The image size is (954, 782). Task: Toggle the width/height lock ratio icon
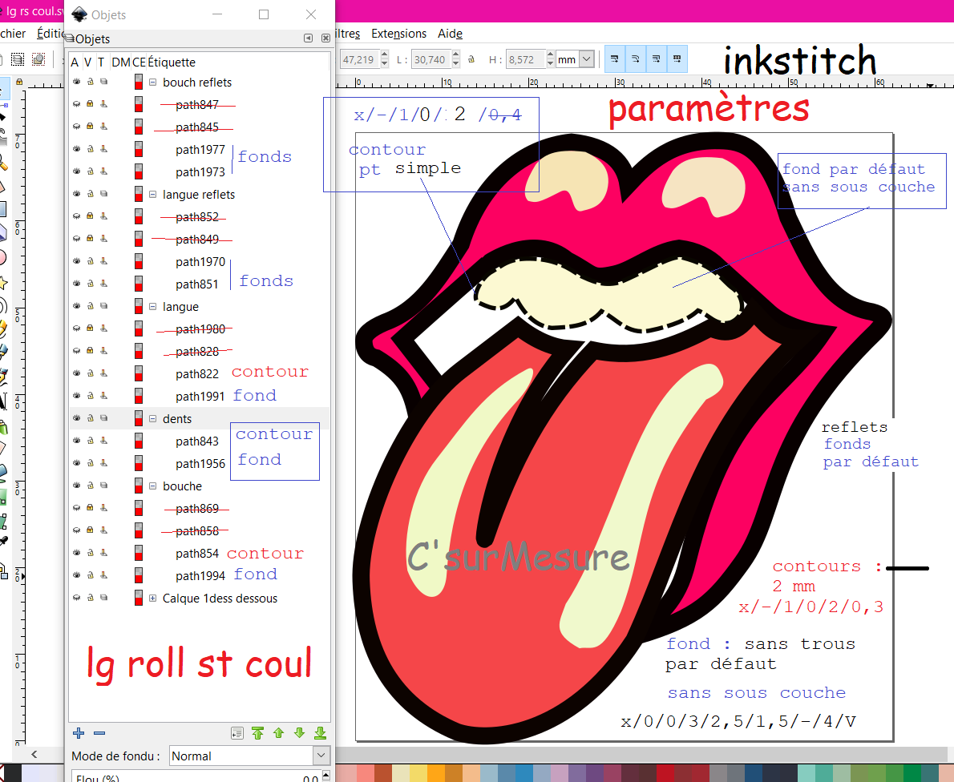click(471, 59)
